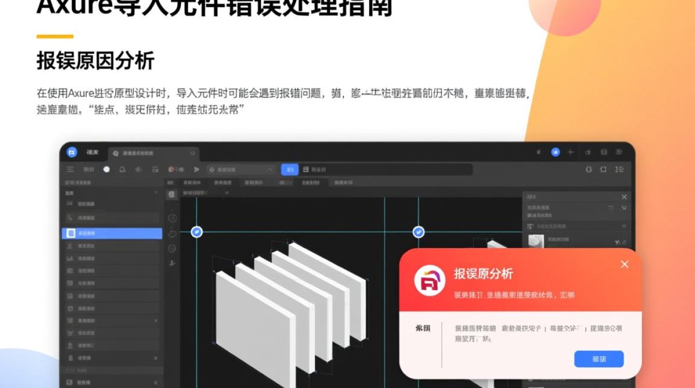The height and width of the screenshot is (388, 695).
Task: Click the refresh icon on the document tab
Action: (193, 153)
